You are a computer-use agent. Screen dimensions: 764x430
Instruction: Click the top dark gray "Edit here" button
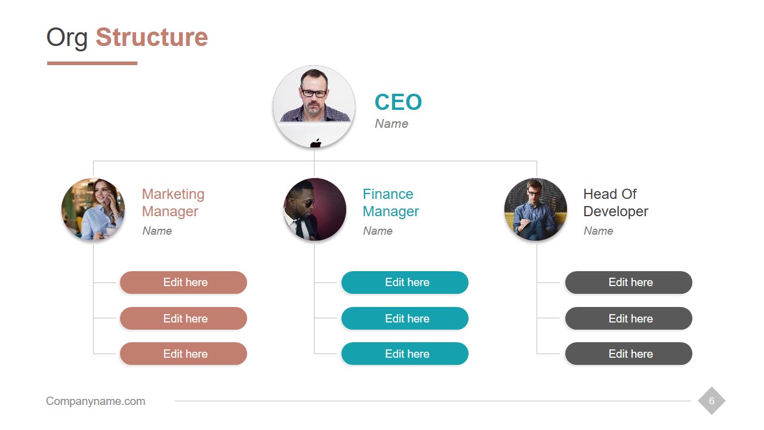pyautogui.click(x=629, y=282)
